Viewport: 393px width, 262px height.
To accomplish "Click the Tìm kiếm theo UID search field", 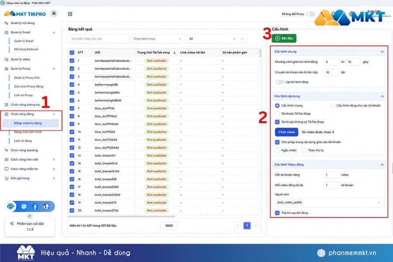I will tap(98, 39).
